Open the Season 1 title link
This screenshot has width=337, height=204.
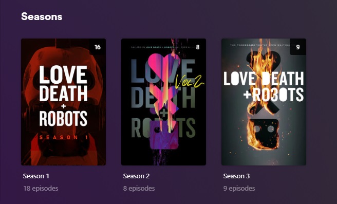coord(36,176)
